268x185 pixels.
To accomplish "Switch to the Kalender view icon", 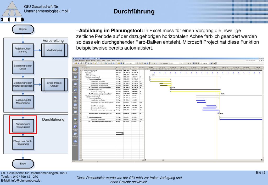I will click(75, 84).
